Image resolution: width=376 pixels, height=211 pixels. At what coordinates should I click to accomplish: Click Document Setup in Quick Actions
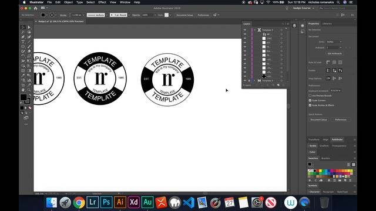pos(318,120)
